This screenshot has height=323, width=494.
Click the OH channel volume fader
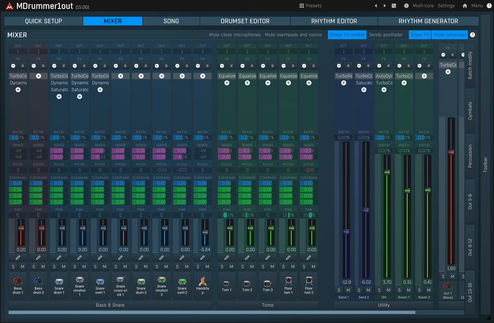pyautogui.click(x=387, y=172)
